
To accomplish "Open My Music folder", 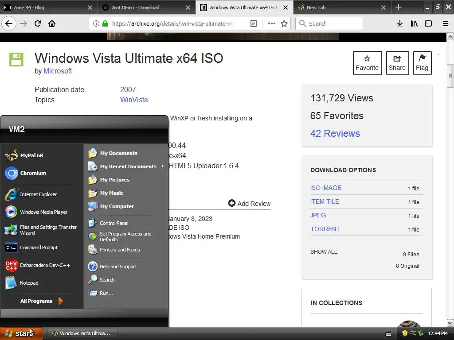I will pyautogui.click(x=106, y=193).
